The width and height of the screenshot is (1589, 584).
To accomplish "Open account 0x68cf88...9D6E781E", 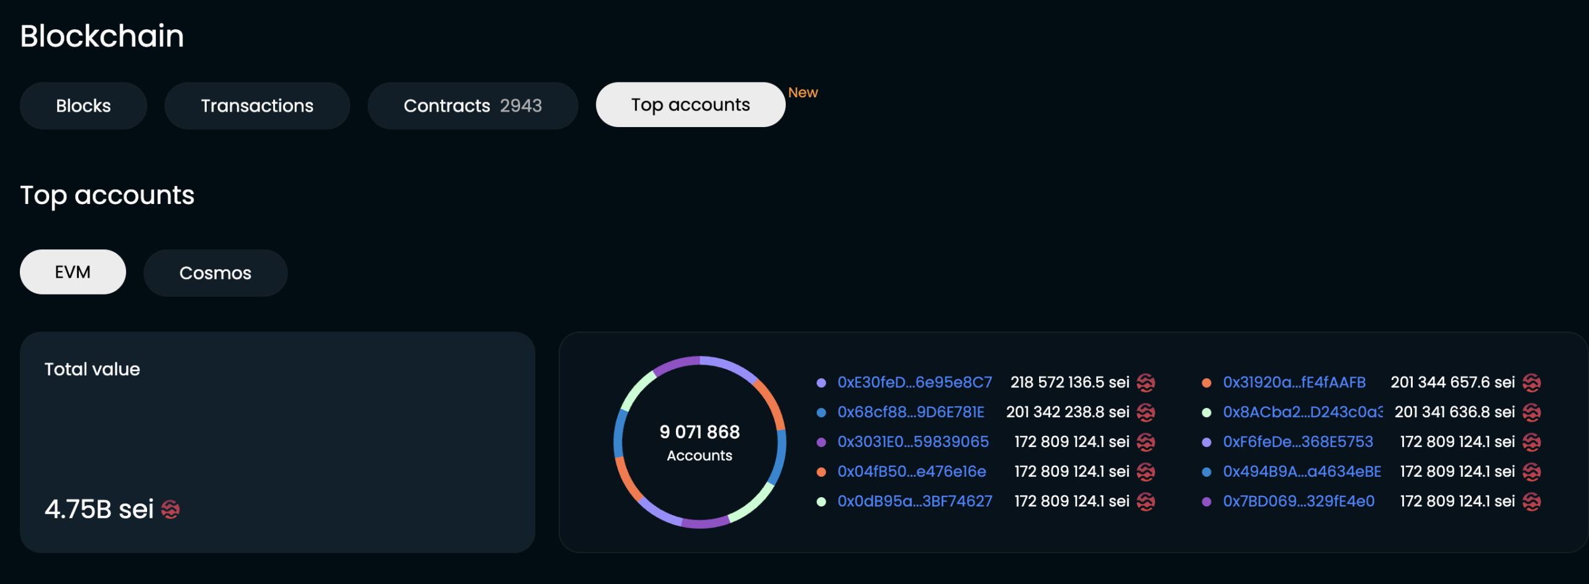I will tap(911, 412).
